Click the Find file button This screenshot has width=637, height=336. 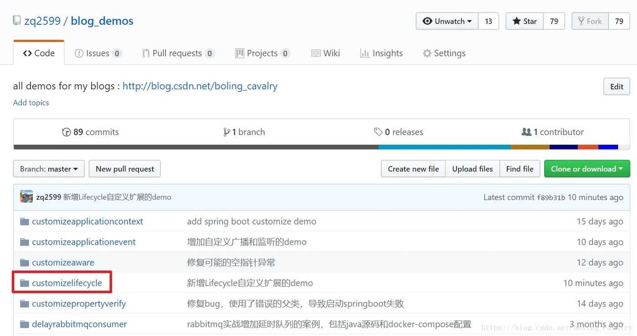click(520, 169)
